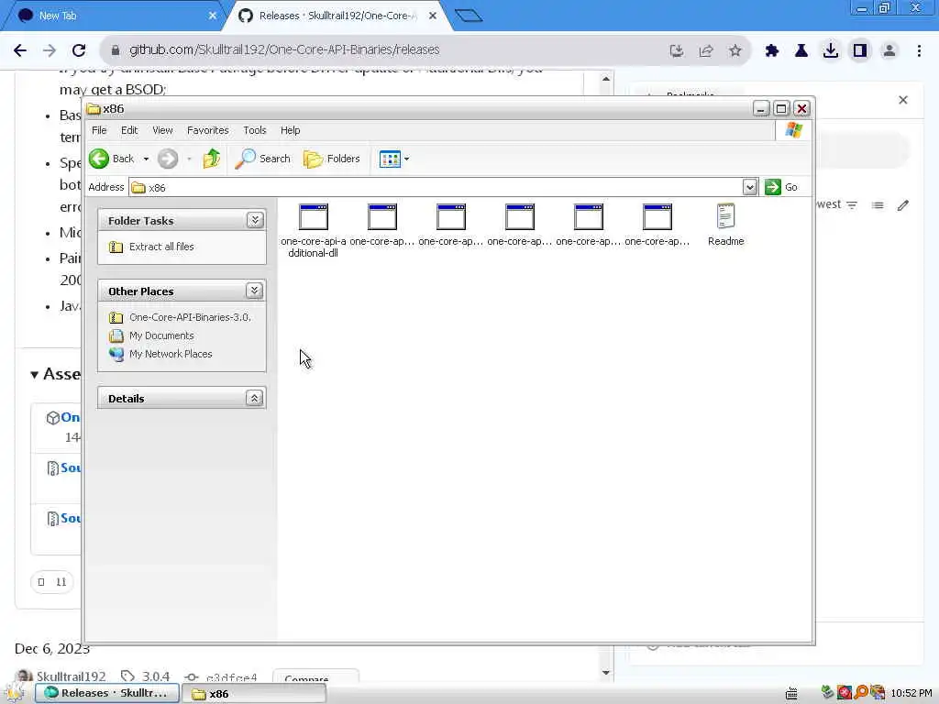939x704 pixels.
Task: Click the share page icon
Action: [x=706, y=51]
